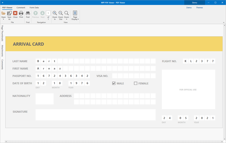Open the Page Thumbnails side panel

point(2,33)
